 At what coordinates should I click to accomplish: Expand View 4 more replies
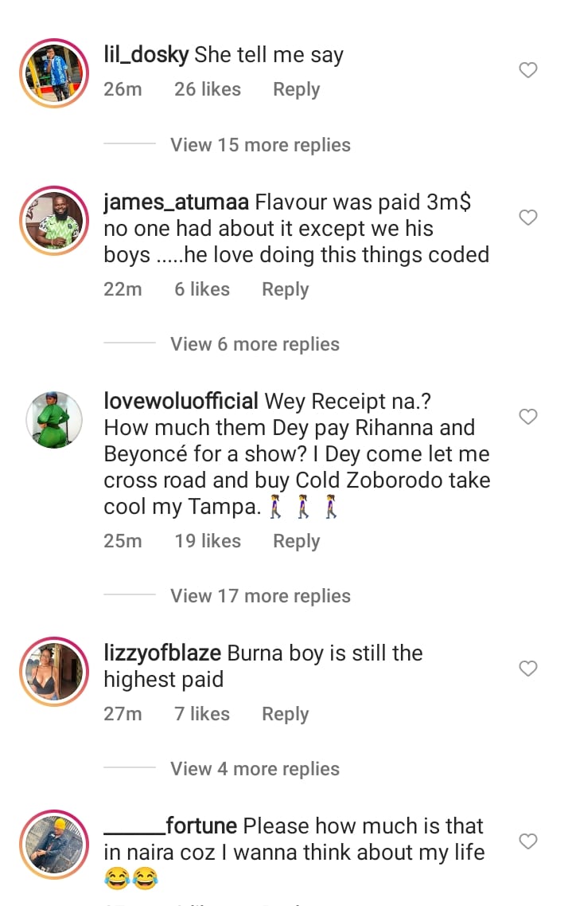tap(255, 768)
